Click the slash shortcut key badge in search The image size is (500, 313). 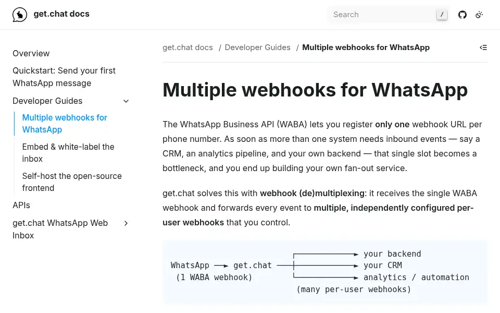click(x=442, y=15)
